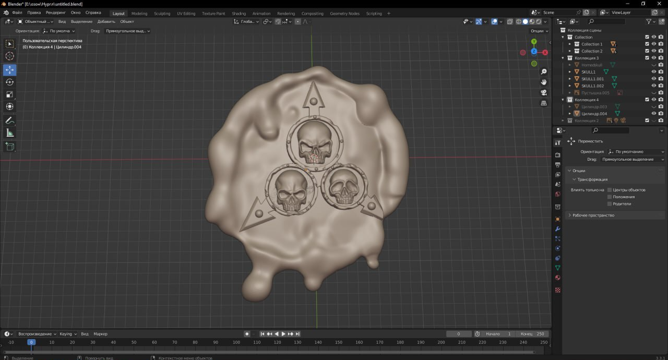Toggle camera view in the viewport

[544, 92]
